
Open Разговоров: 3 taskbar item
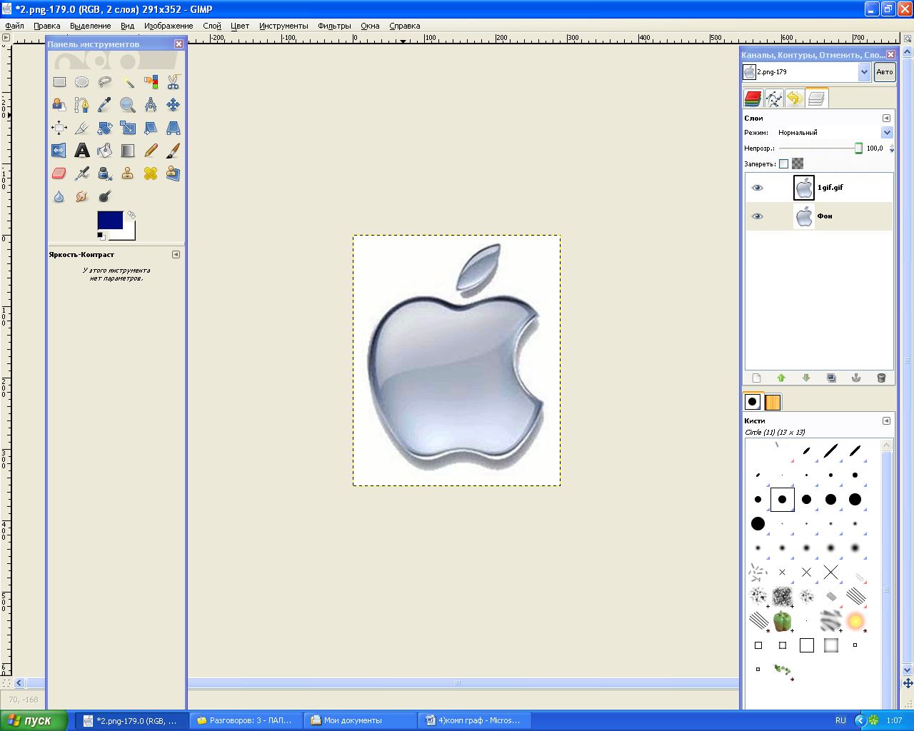tap(246, 720)
